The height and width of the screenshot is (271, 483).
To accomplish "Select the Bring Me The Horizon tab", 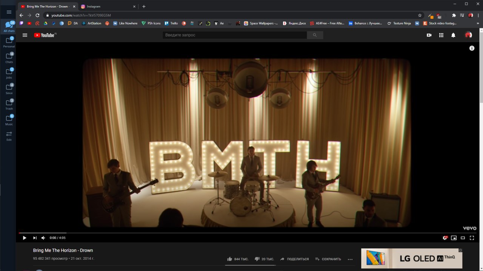I will point(48,6).
